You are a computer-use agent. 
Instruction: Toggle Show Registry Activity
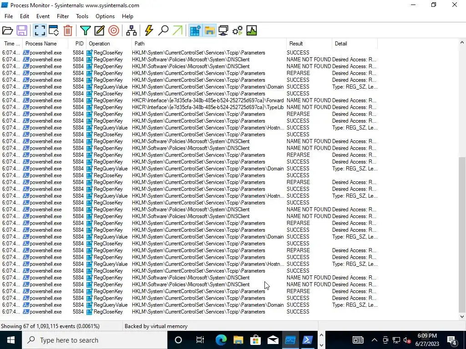click(x=195, y=30)
